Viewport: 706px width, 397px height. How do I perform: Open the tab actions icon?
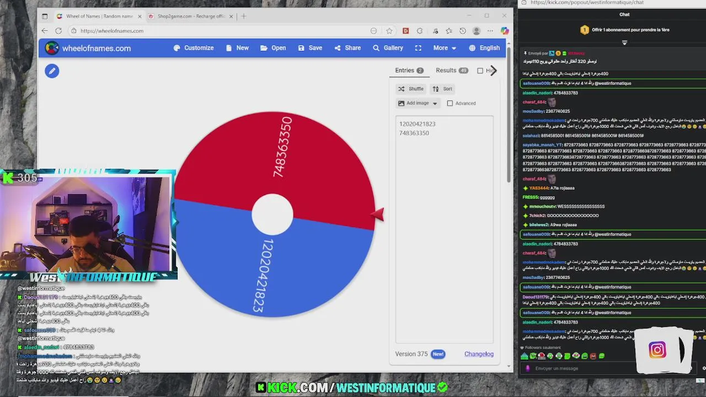(x=45, y=16)
